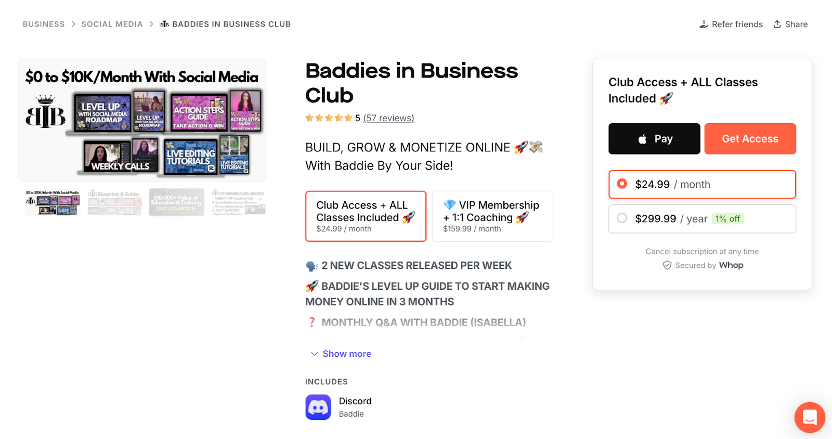Open the 57 reviews link
Image resolution: width=832 pixels, height=439 pixels.
[x=389, y=118]
